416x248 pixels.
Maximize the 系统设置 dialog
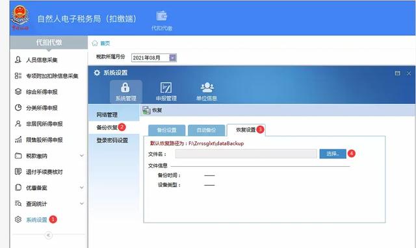397,73
